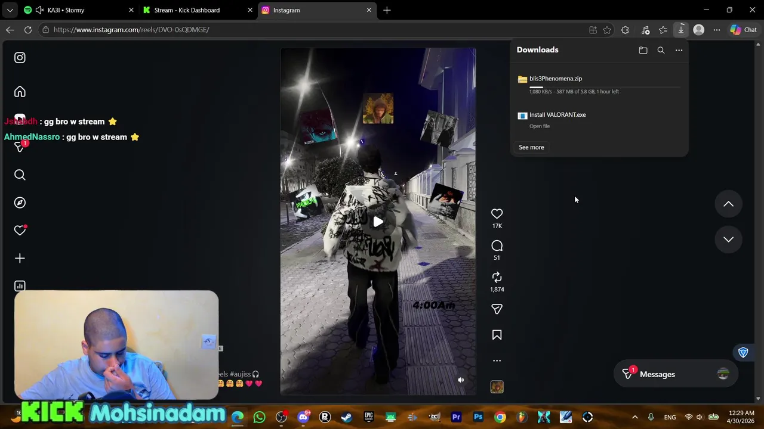Open the browser extensions menu
Screen dimensions: 764x429
point(625,30)
